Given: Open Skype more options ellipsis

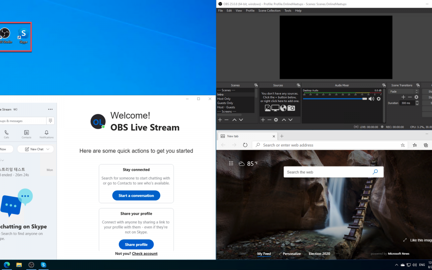Looking at the screenshot, I should click(x=50, y=109).
